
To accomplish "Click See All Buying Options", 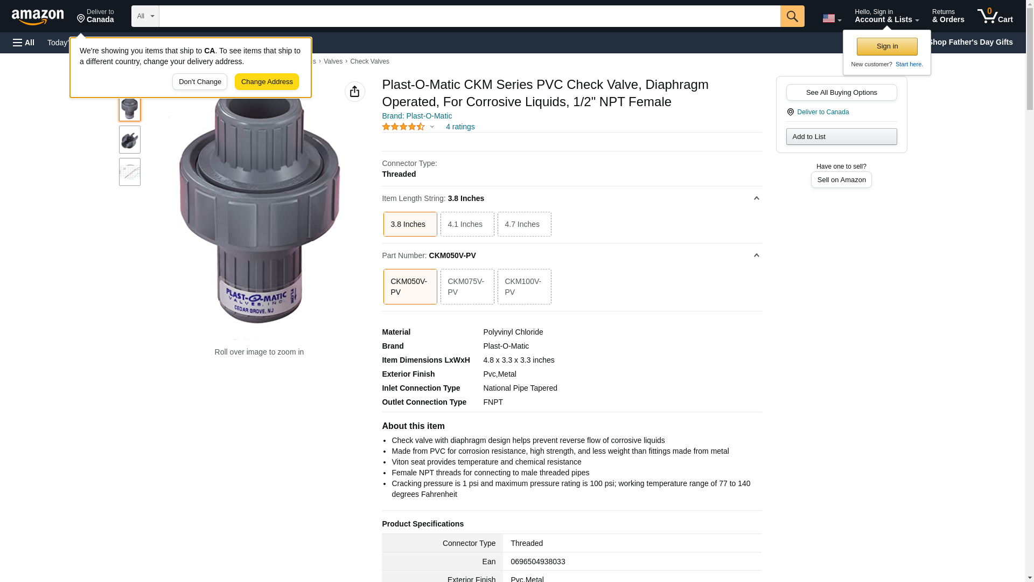I will pyautogui.click(x=841, y=92).
